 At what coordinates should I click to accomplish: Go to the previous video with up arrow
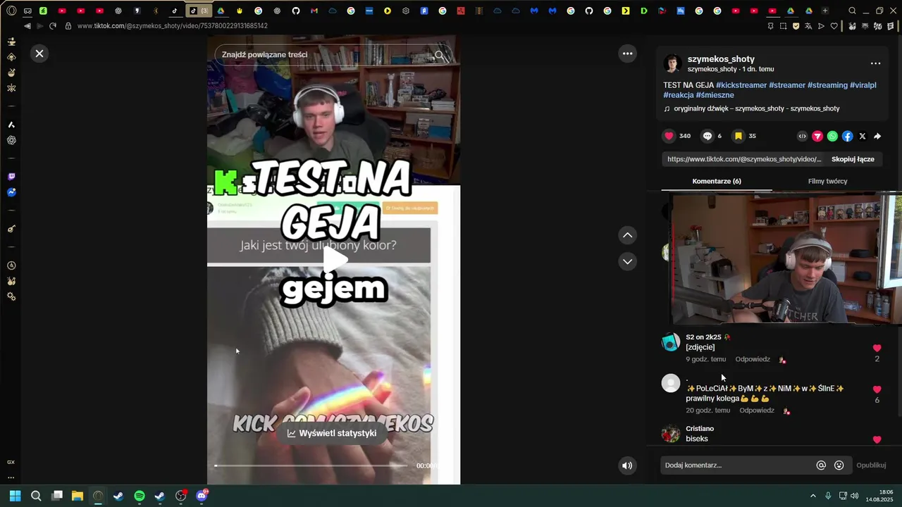pyautogui.click(x=627, y=235)
